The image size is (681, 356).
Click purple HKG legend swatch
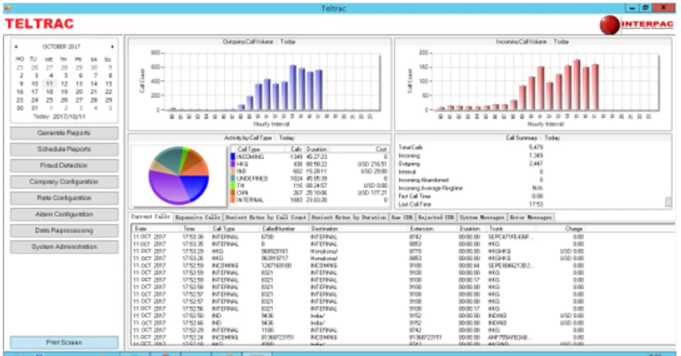(233, 164)
